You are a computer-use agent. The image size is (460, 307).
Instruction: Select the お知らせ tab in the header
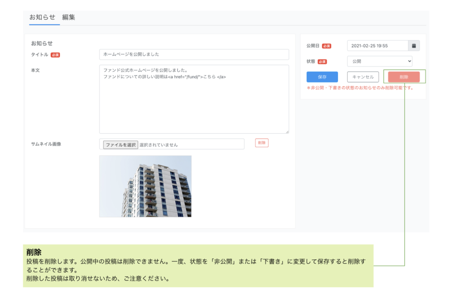pyautogui.click(x=42, y=18)
